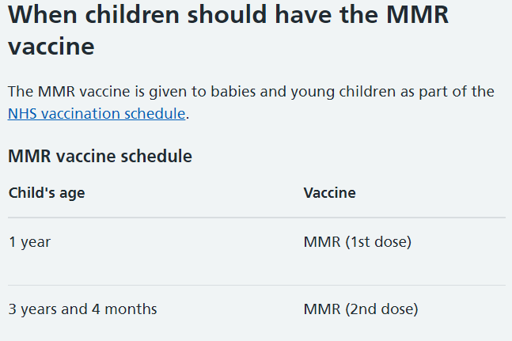Click the word 'MMR' in the main heading
Viewport: 512px width, 341px height.
click(x=417, y=15)
